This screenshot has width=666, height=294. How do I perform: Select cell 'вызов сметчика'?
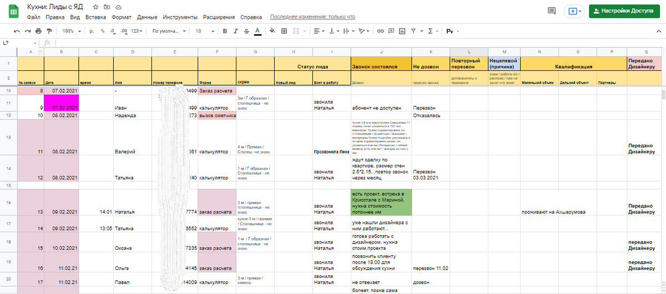[217, 115]
